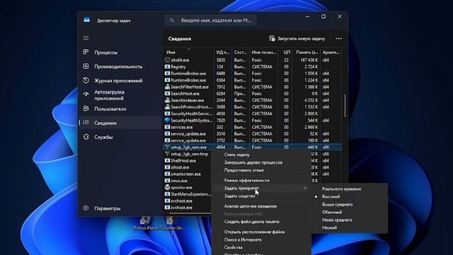Viewport: 453px width, 255px height.
Task: Select SecurityHealthSystra... row
Action: (x=253, y=120)
